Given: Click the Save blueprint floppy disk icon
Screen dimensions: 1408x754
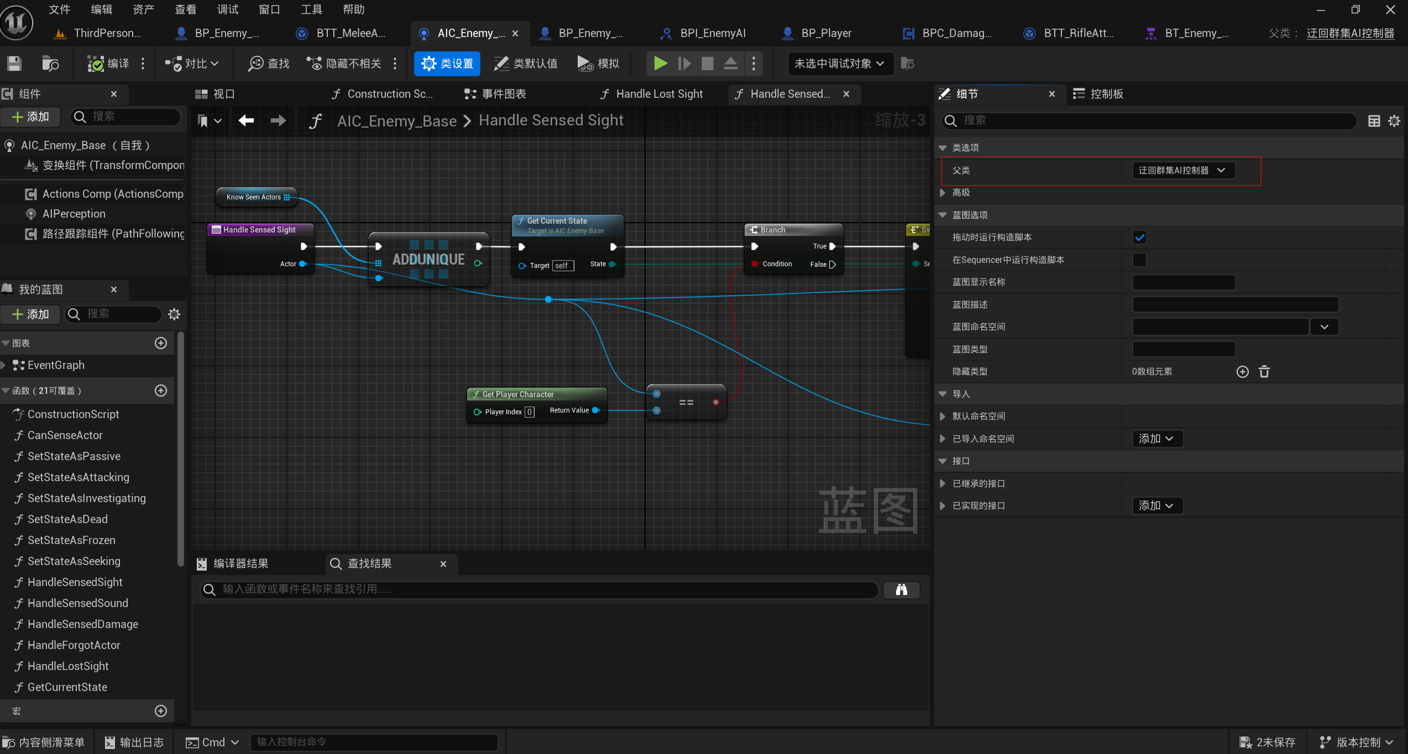Looking at the screenshot, I should [14, 64].
